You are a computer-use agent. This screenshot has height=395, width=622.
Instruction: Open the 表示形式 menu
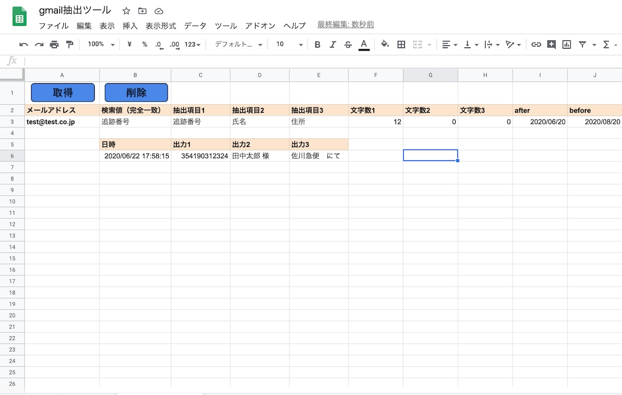pos(161,26)
